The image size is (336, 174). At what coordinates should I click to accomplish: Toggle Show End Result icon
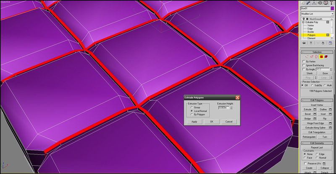click(x=311, y=43)
